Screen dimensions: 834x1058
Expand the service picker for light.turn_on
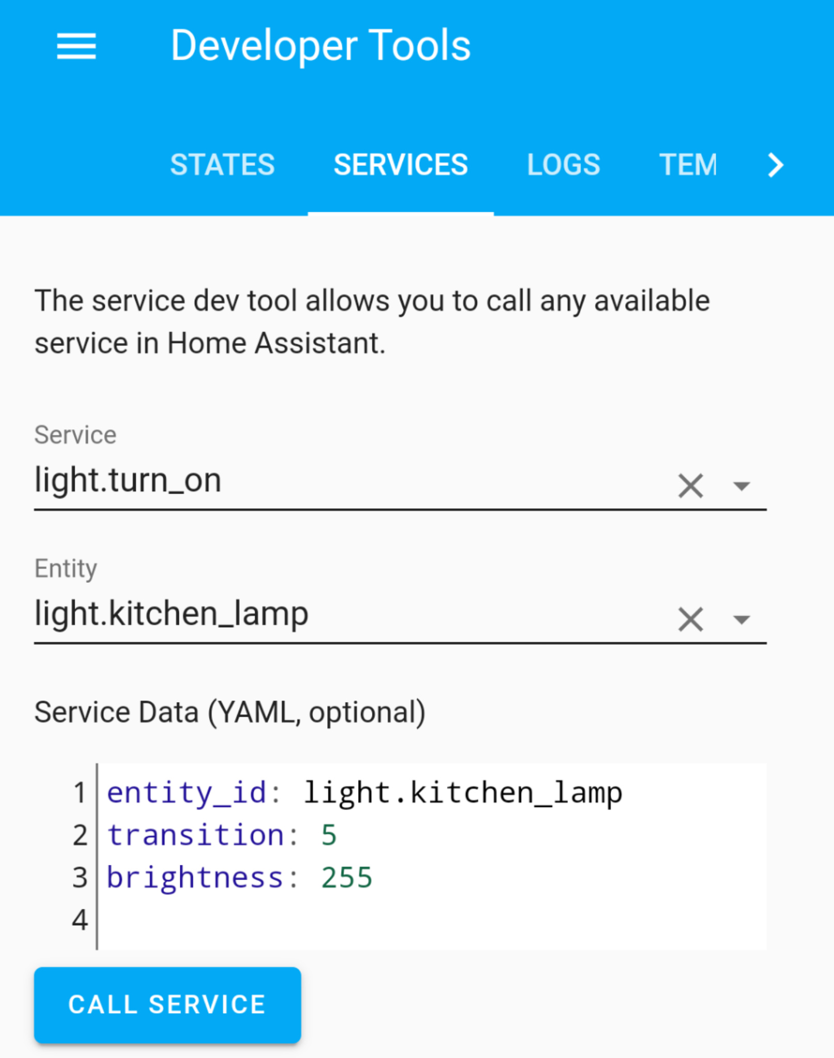click(740, 486)
